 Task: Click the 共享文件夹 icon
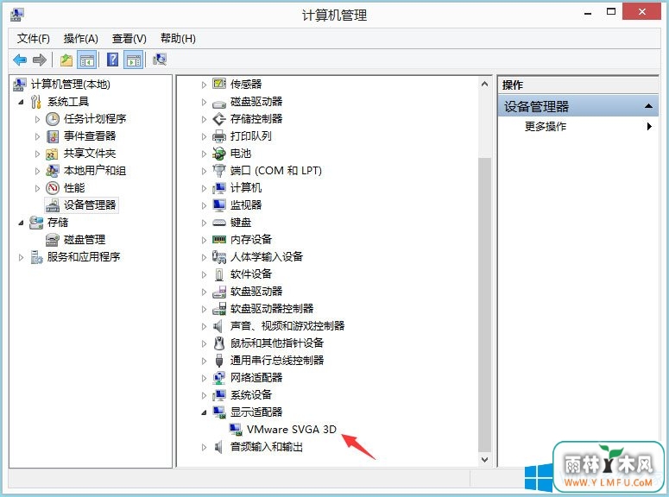tap(52, 154)
